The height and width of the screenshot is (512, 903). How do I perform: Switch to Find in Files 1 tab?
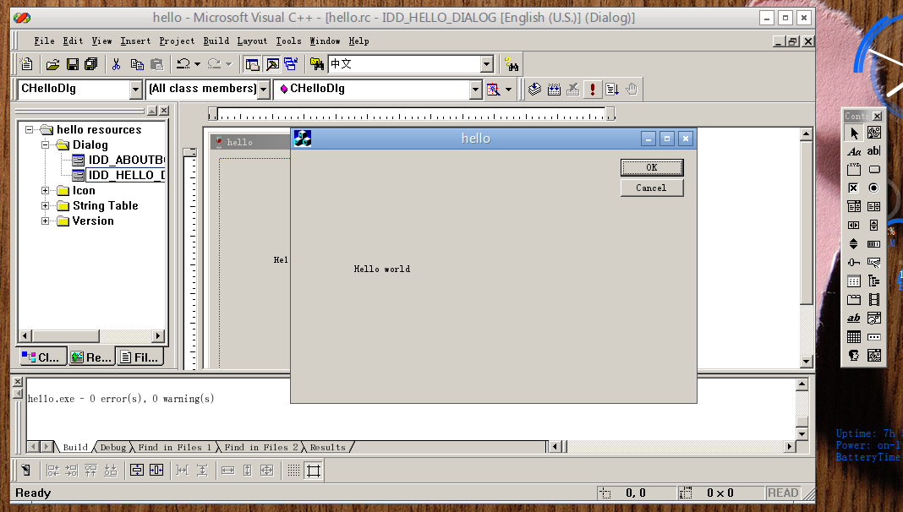point(174,447)
